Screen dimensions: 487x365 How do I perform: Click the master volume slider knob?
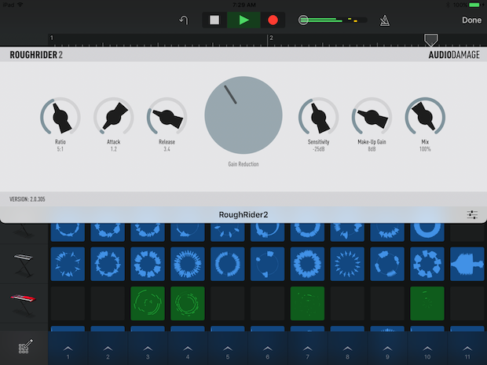pyautogui.click(x=303, y=20)
